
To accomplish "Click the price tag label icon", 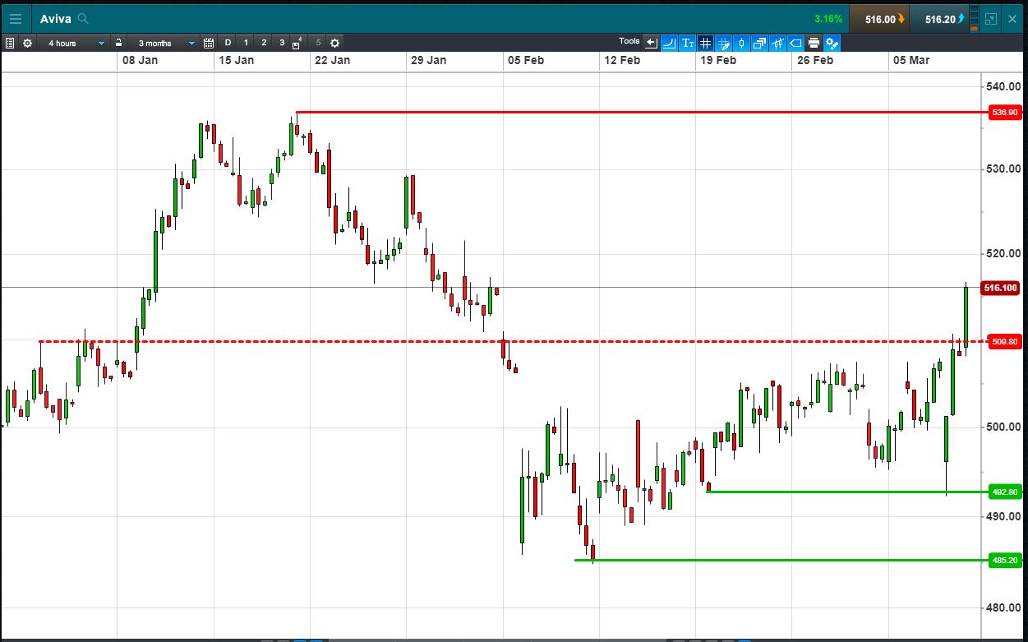I will [795, 43].
